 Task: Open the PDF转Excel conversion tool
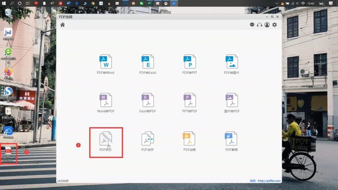pos(147,64)
